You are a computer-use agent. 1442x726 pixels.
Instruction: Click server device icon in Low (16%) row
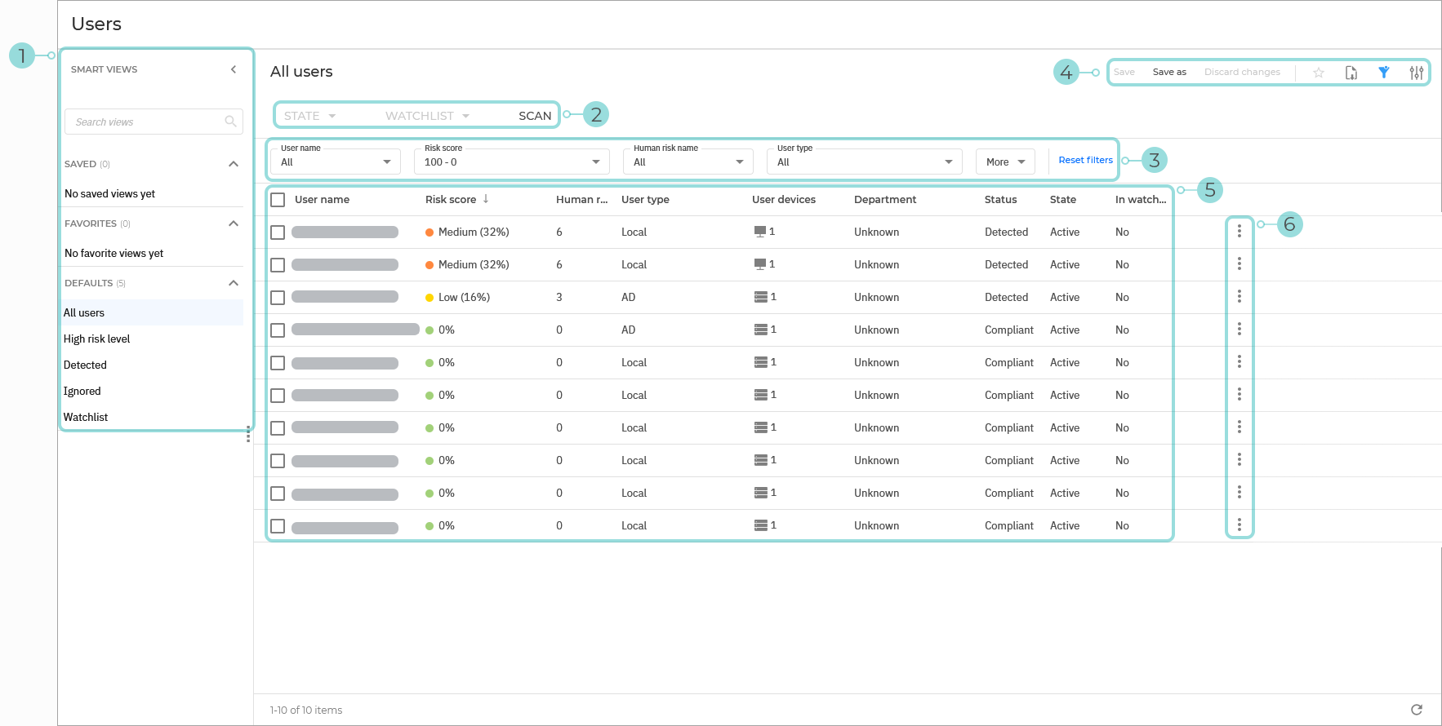(x=761, y=297)
